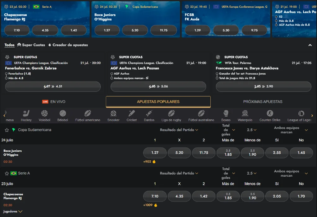Click the Copa Sudamericana league logo icon

click(x=14, y=130)
